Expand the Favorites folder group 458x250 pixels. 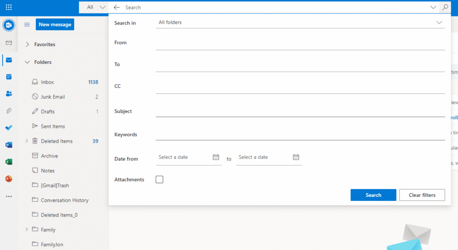27,44
